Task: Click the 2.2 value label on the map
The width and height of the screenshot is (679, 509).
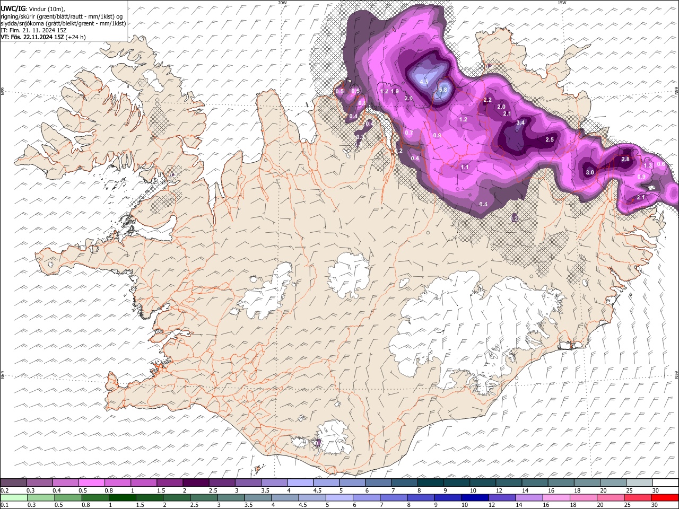Action: click(x=488, y=100)
